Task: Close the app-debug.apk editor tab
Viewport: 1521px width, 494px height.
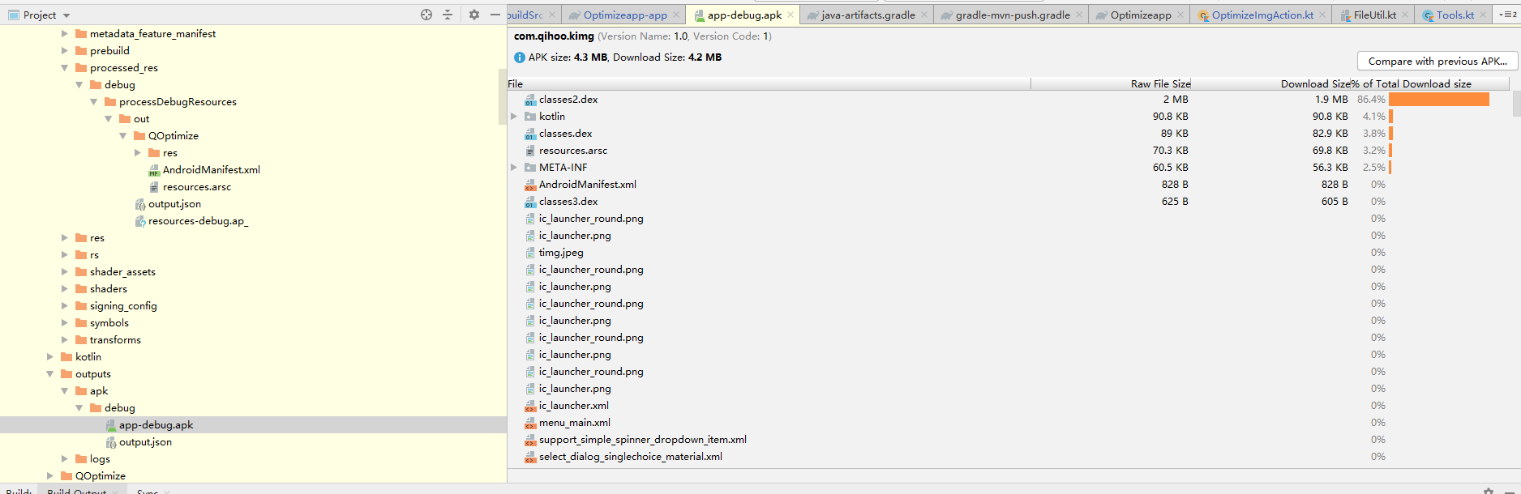Action: tap(790, 15)
